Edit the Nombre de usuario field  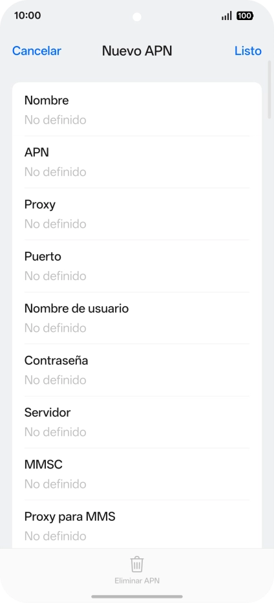[x=137, y=318]
